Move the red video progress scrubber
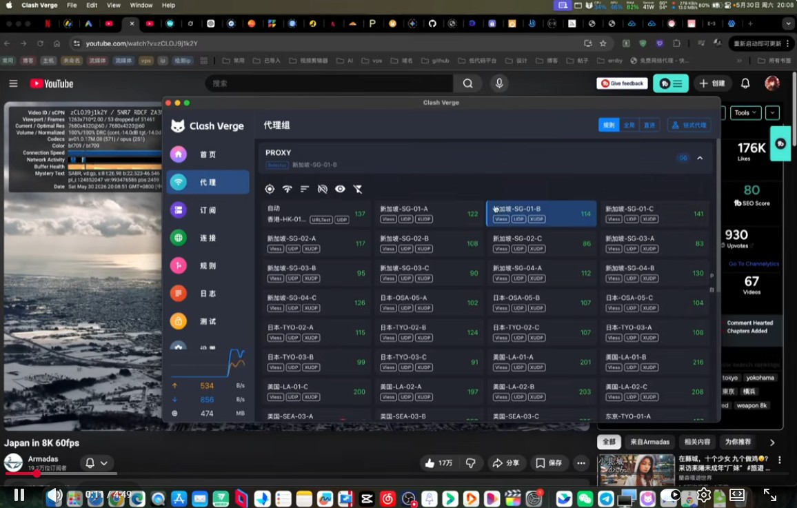Image resolution: width=797 pixels, height=508 pixels. pos(37,474)
